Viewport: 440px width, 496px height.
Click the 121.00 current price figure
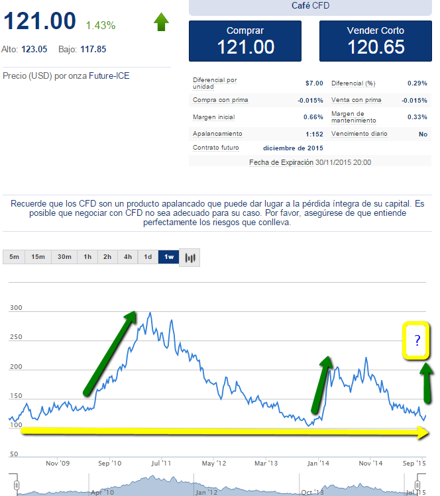[x=40, y=21]
